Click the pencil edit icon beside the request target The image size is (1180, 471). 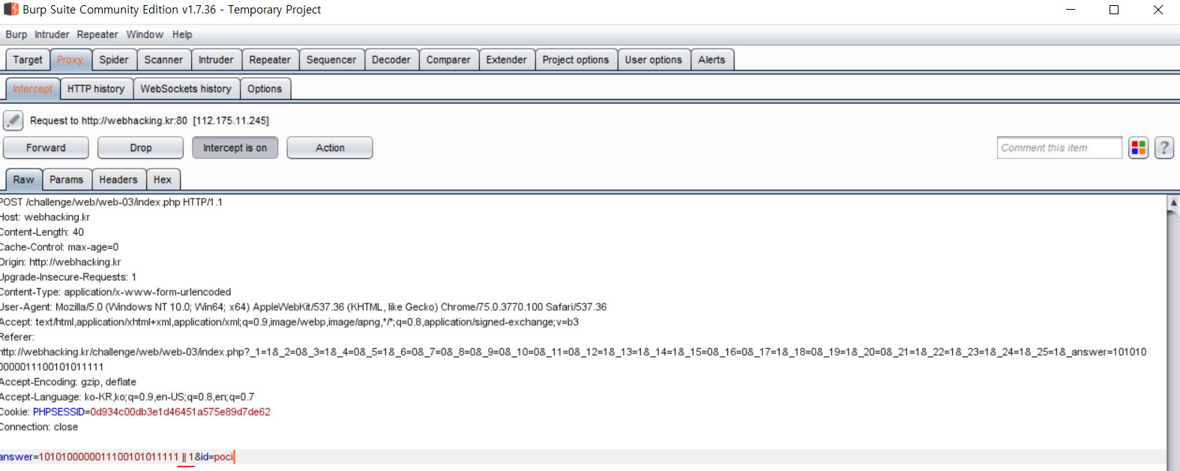(13, 120)
